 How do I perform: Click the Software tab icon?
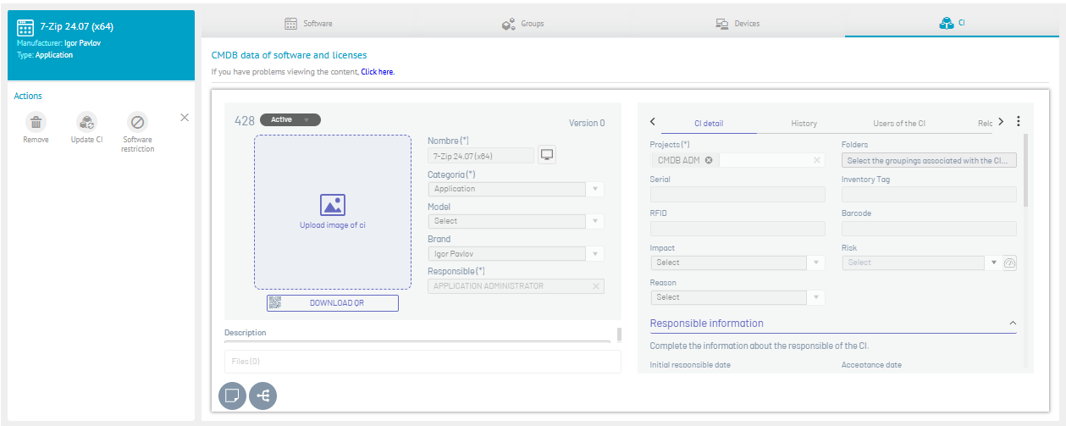[291, 24]
